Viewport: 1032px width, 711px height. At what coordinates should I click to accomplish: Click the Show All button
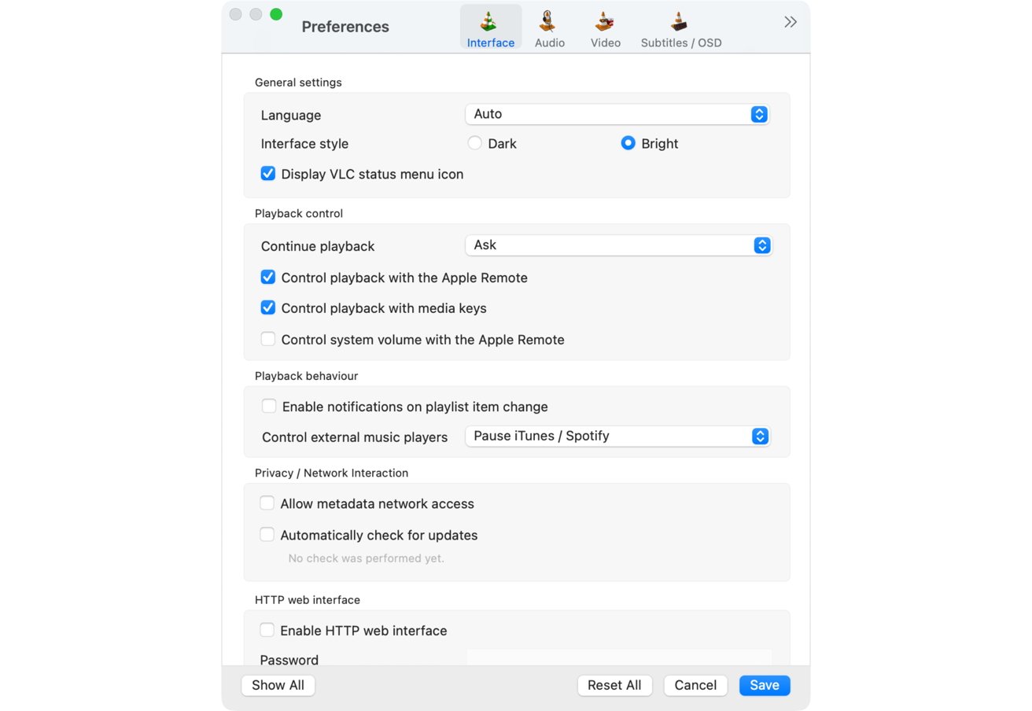(278, 685)
